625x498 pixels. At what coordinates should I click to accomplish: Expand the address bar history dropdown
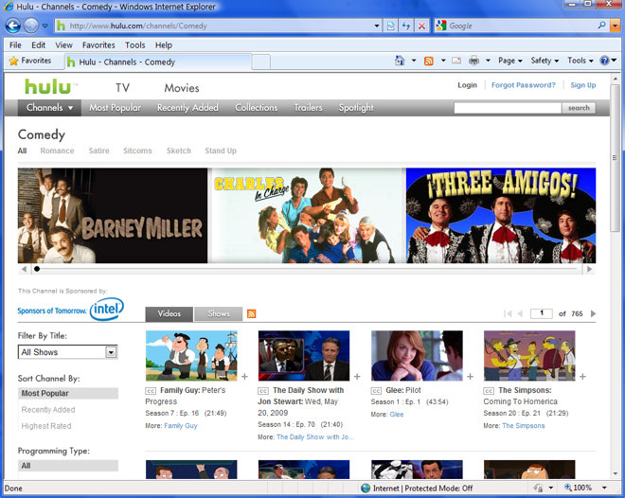(x=377, y=26)
